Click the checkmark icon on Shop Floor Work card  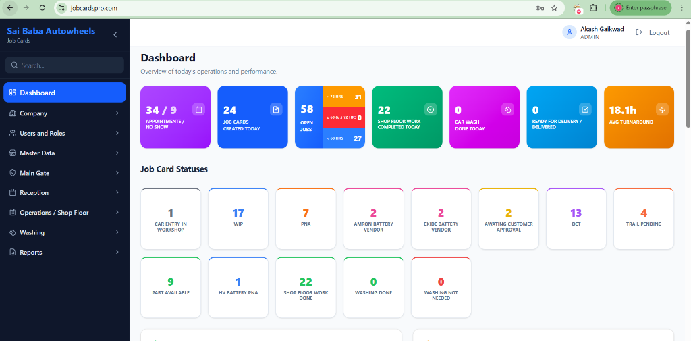tap(431, 109)
